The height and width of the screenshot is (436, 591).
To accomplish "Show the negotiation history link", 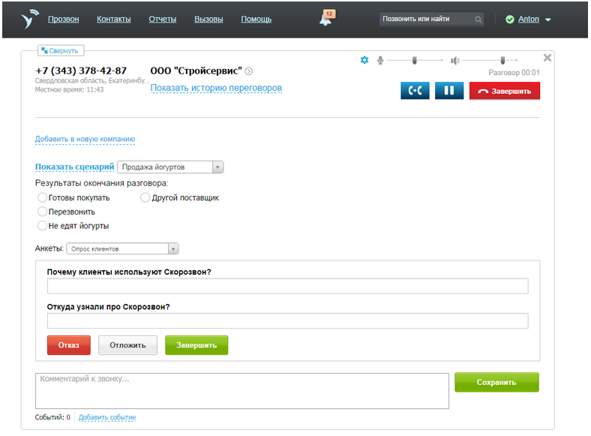I will pyautogui.click(x=216, y=88).
